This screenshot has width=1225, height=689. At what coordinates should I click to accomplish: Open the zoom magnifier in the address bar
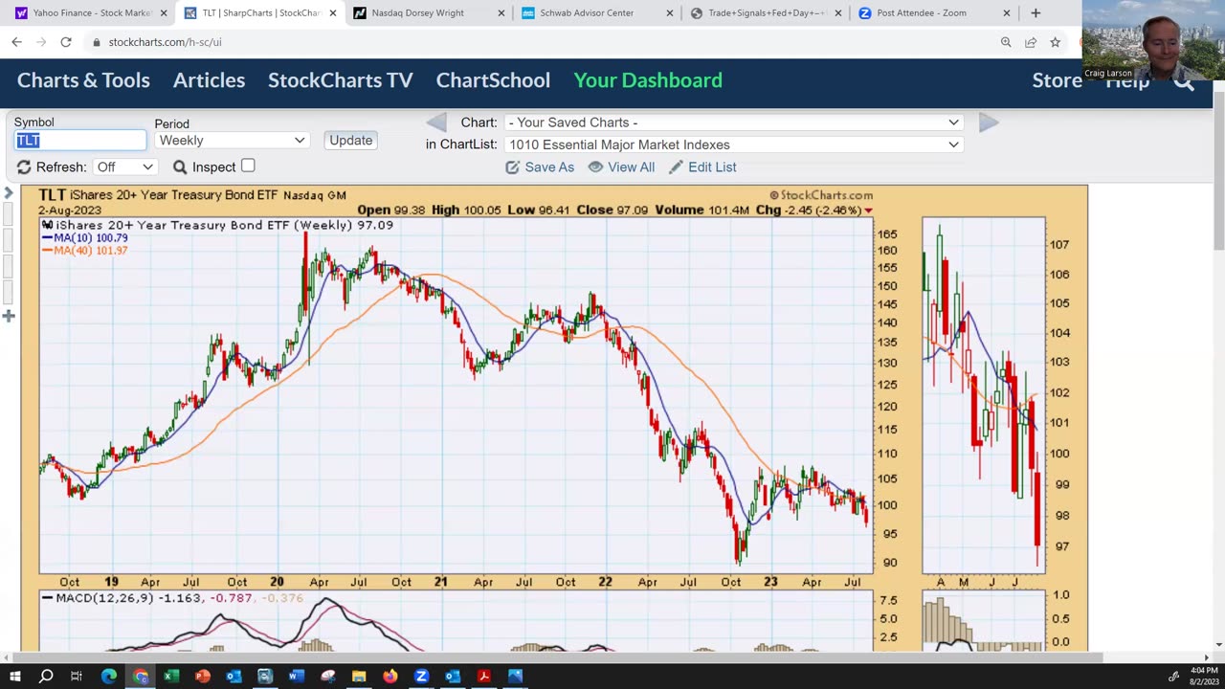coord(1006,42)
